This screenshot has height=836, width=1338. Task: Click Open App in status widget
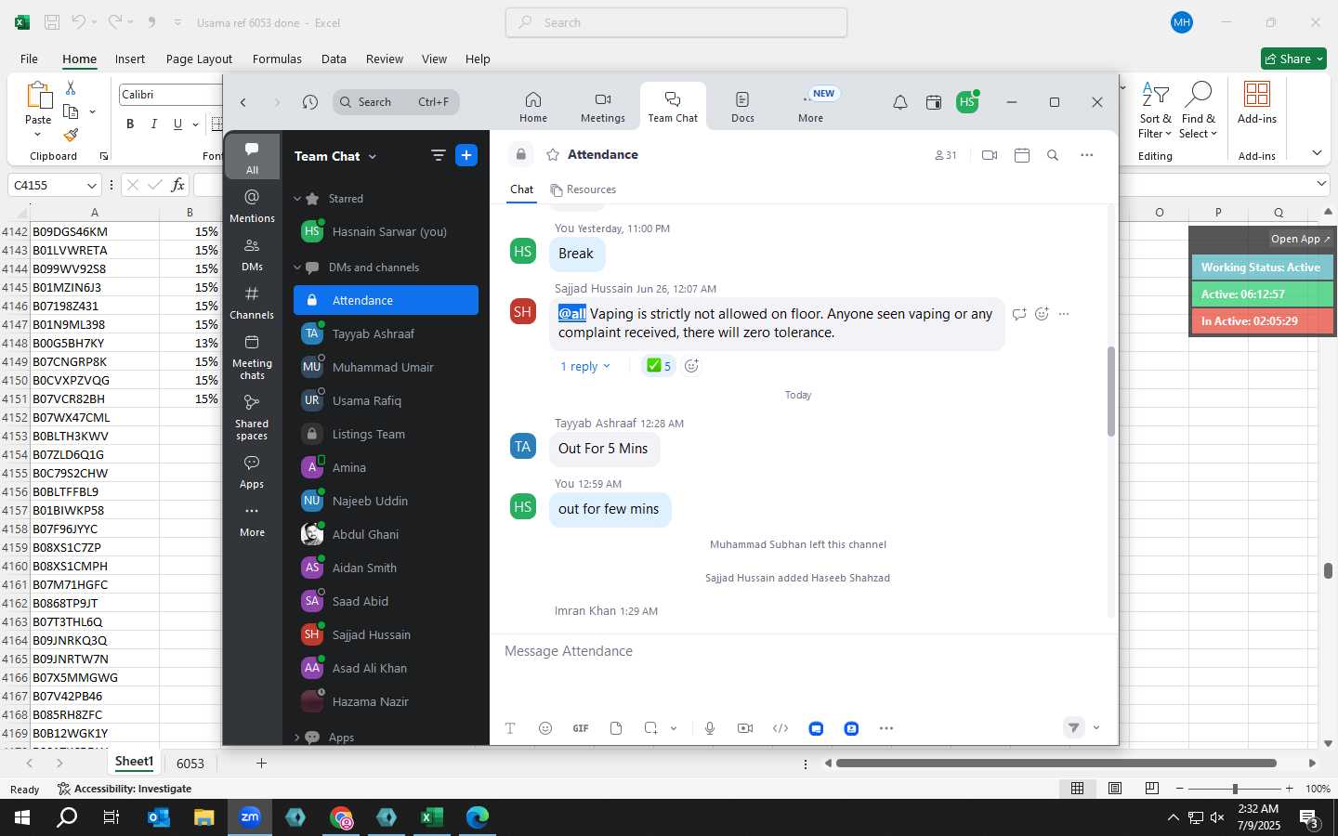(x=1300, y=239)
